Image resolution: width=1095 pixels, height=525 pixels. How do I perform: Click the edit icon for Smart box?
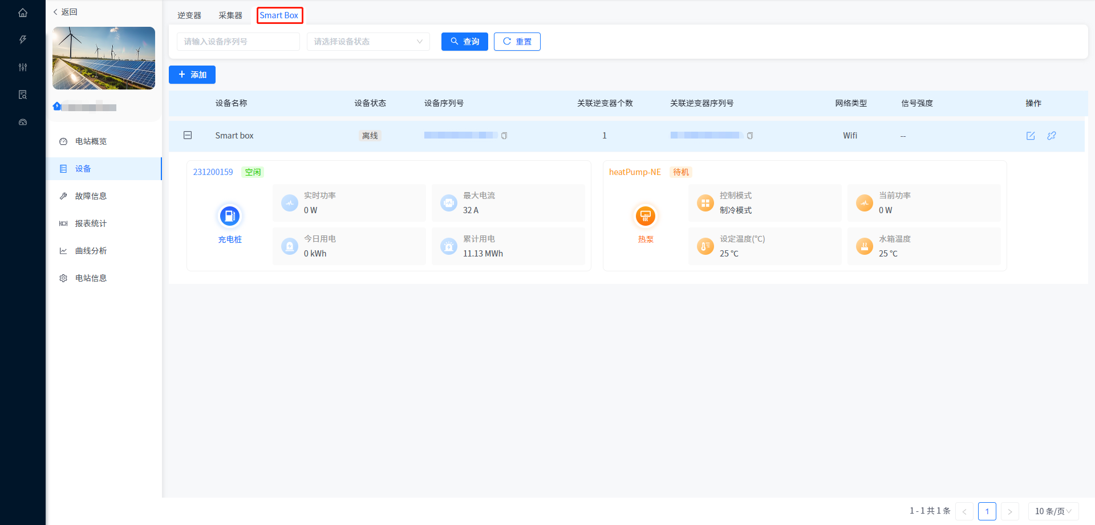coord(1031,136)
